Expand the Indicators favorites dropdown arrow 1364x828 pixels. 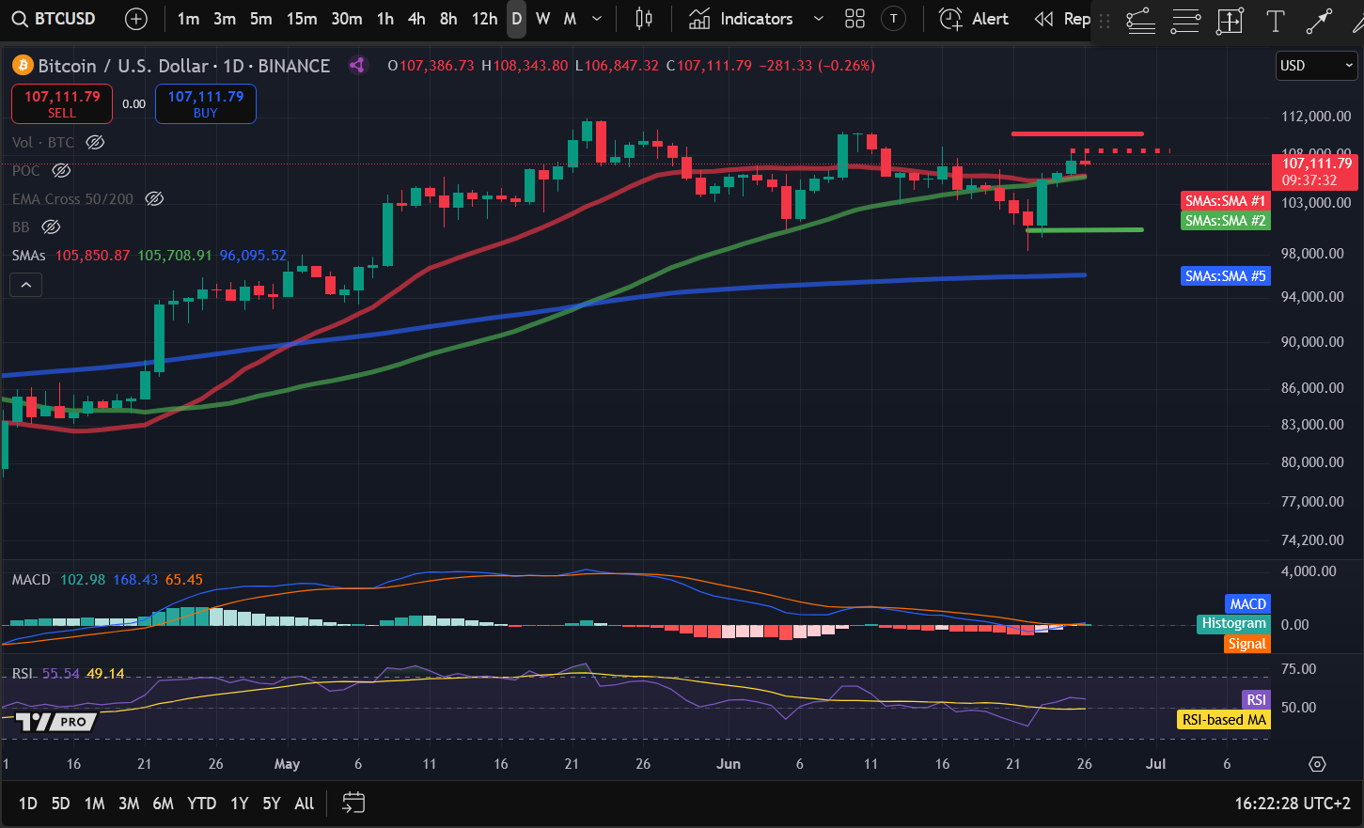[x=818, y=19]
